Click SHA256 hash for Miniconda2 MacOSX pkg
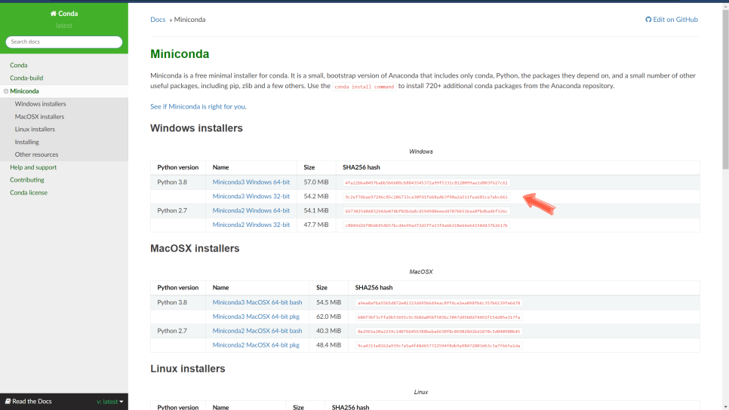Image resolution: width=729 pixels, height=410 pixels. click(439, 345)
